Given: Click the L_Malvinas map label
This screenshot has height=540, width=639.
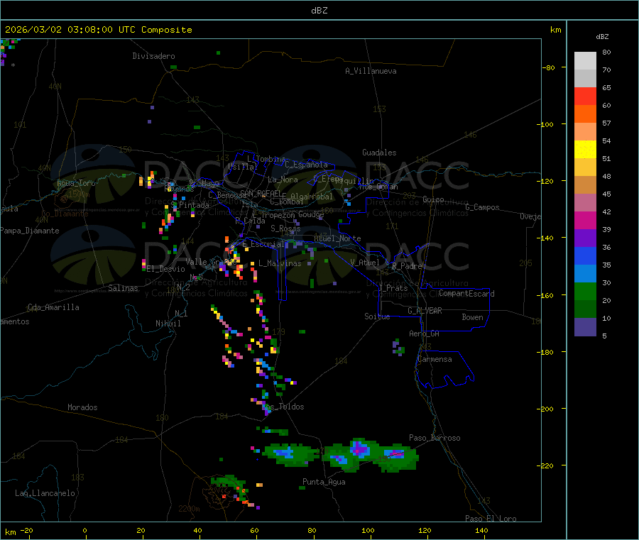Looking at the screenshot, I should click(280, 263).
